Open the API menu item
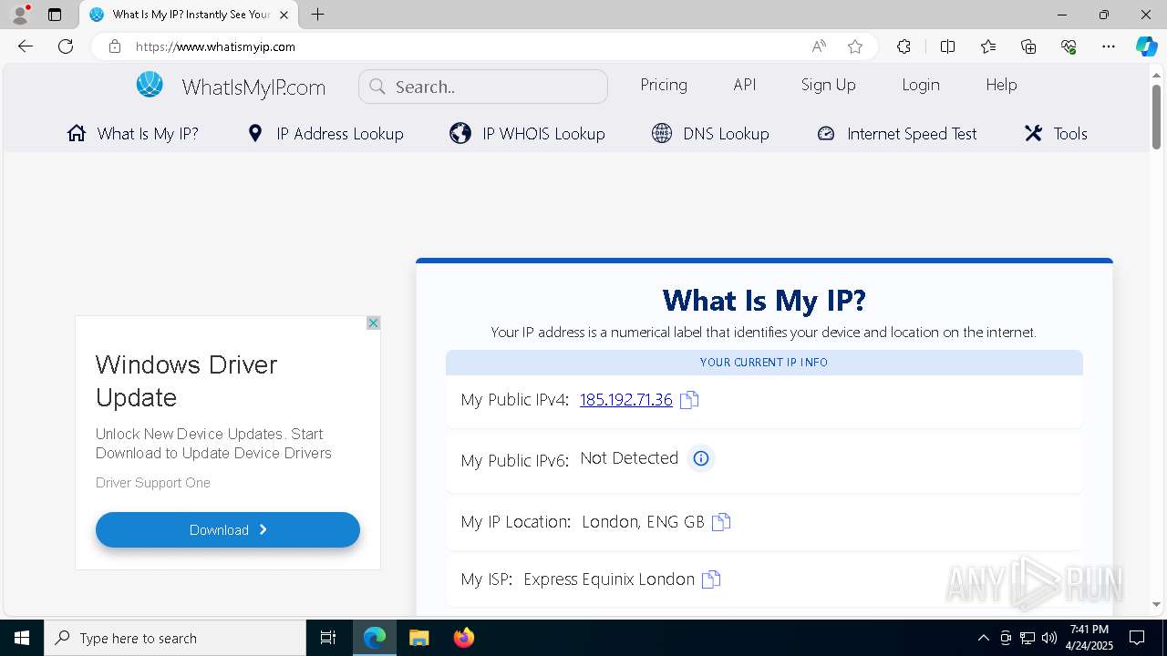 pyautogui.click(x=745, y=85)
